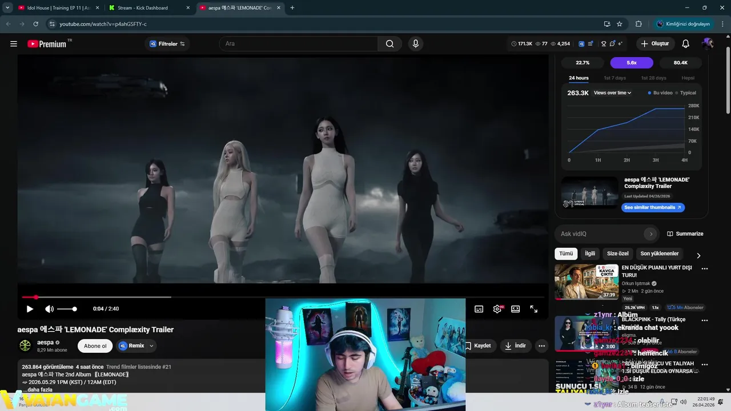
Task: Open browser three-dot menu
Action: tap(722, 24)
